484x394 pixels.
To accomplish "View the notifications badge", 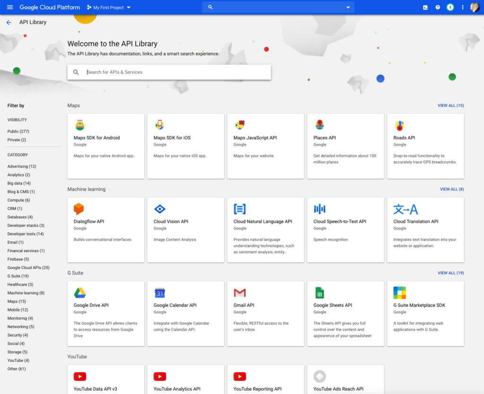I will click(450, 8).
